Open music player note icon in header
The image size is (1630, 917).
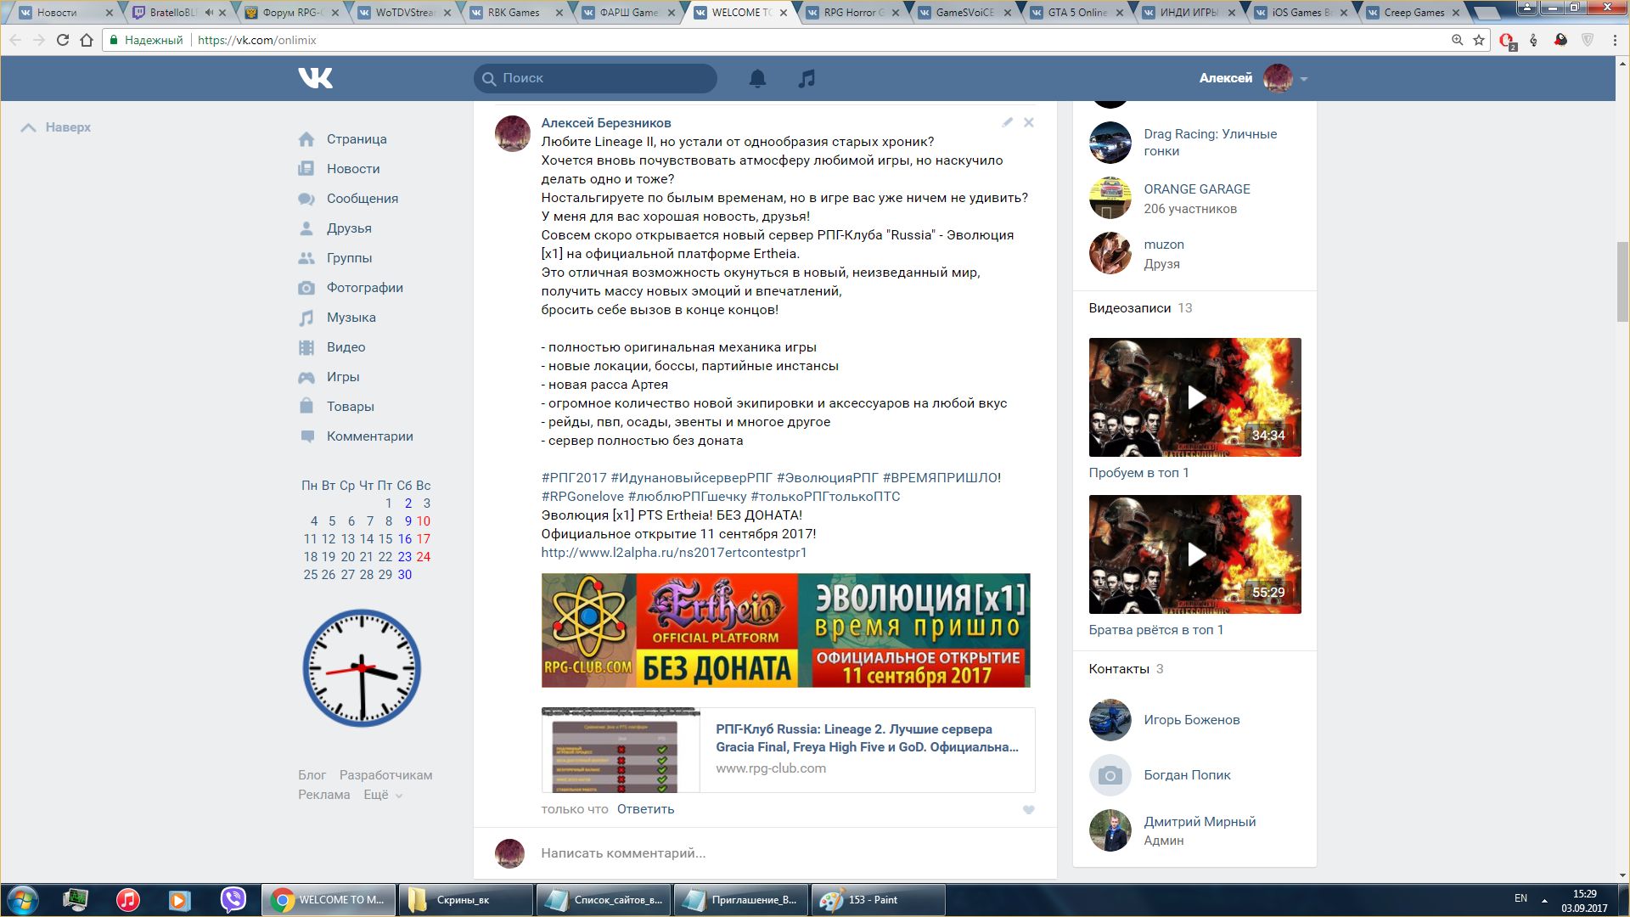[x=807, y=78]
